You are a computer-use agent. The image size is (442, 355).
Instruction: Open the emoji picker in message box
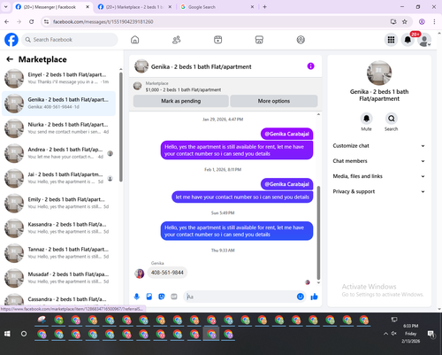tap(301, 297)
